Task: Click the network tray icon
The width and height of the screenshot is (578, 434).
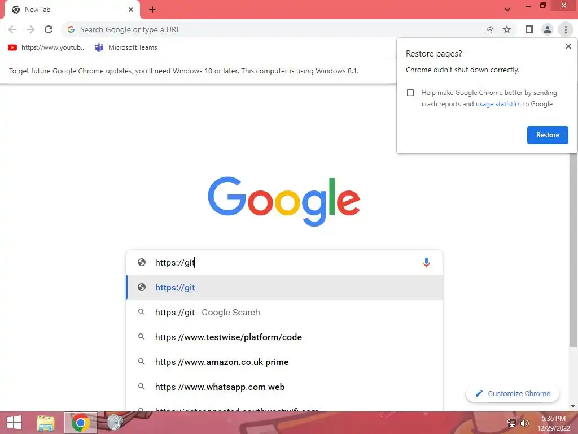Action: [511, 423]
